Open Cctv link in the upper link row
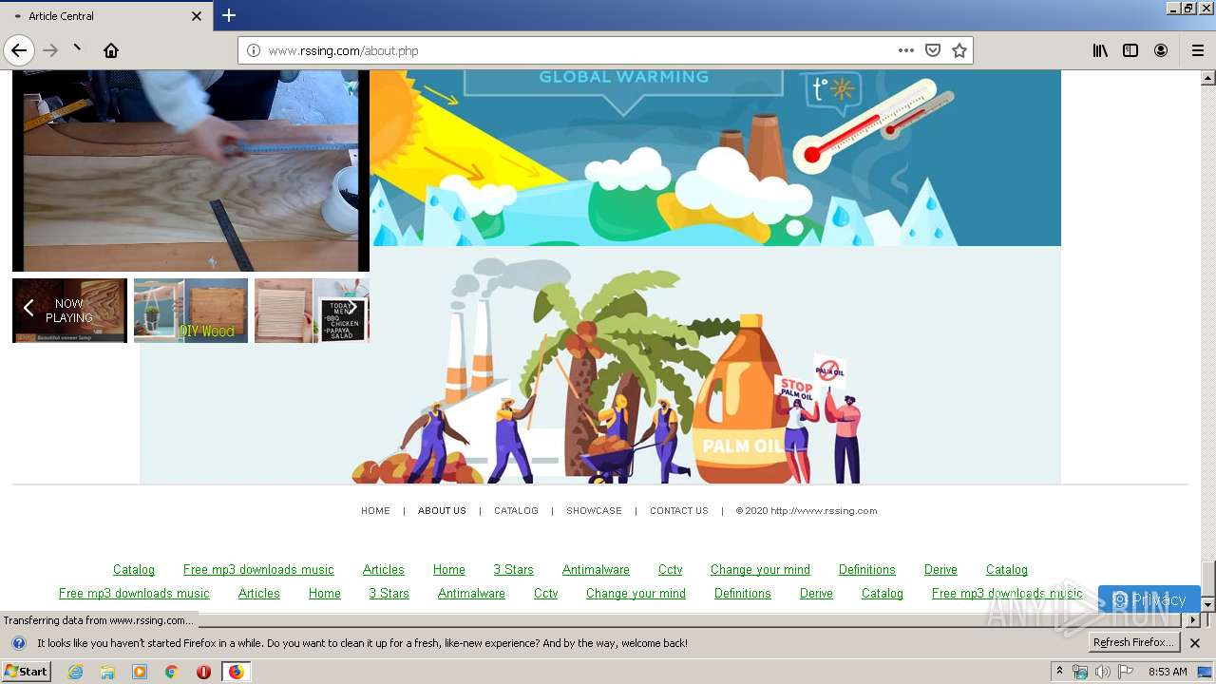The width and height of the screenshot is (1216, 684). (670, 570)
